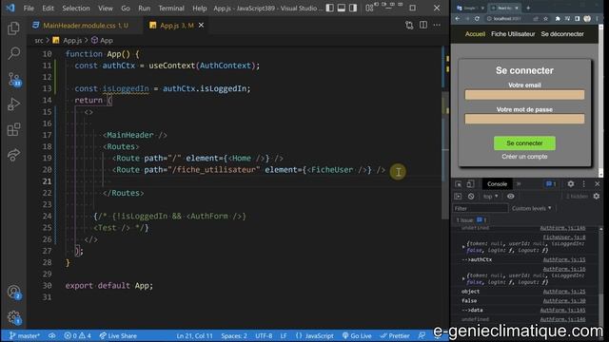Screen dimensions: 609x342
Task: Click the open changes icon in editor toolbar
Action: (x=409, y=26)
